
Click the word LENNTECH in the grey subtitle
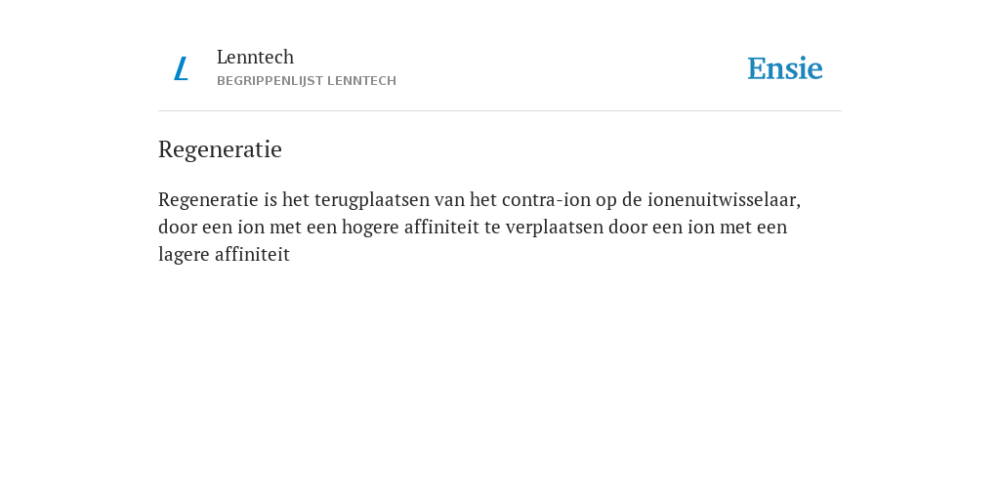tap(361, 81)
